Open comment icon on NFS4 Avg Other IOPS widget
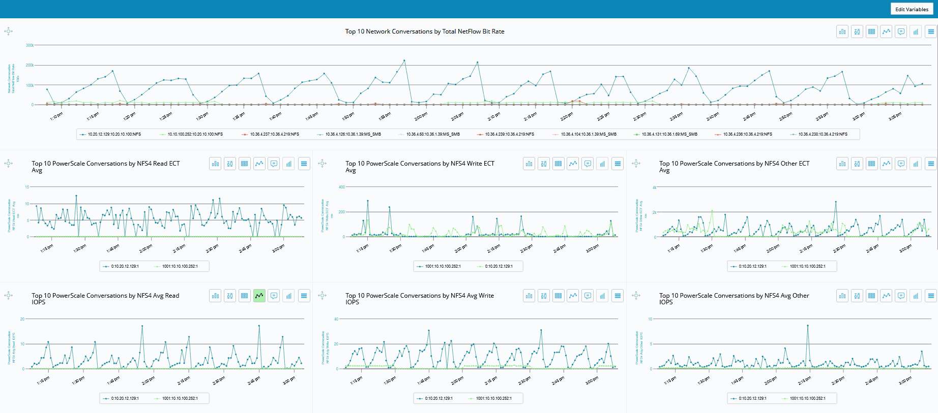938x413 pixels. pos(901,296)
